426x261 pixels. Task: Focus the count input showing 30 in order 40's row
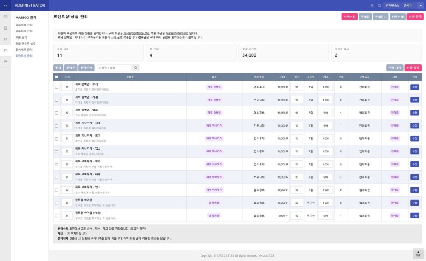[x=297, y=203]
